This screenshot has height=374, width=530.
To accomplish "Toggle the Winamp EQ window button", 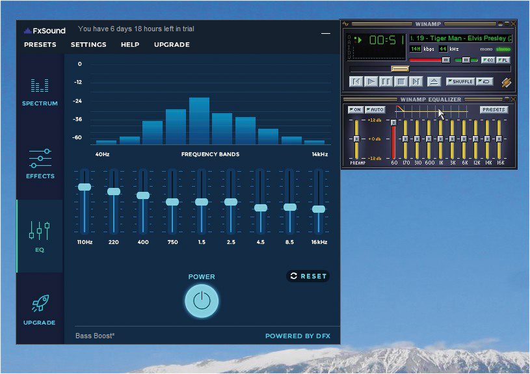I will (488, 60).
